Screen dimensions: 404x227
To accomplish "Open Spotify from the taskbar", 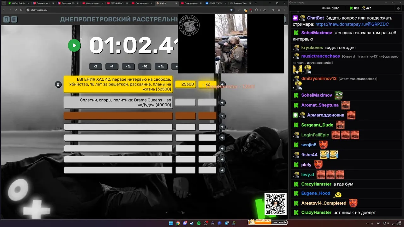I will [x=199, y=223].
